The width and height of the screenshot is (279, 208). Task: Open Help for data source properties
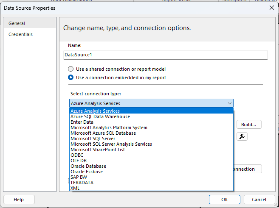[19, 200]
